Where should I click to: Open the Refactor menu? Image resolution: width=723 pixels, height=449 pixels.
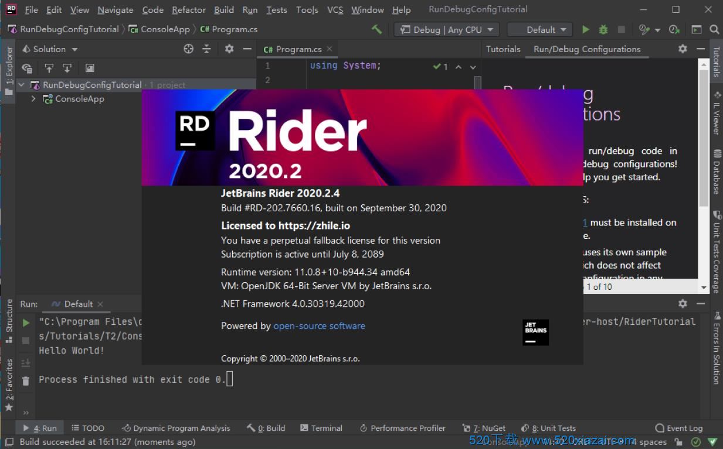click(189, 10)
